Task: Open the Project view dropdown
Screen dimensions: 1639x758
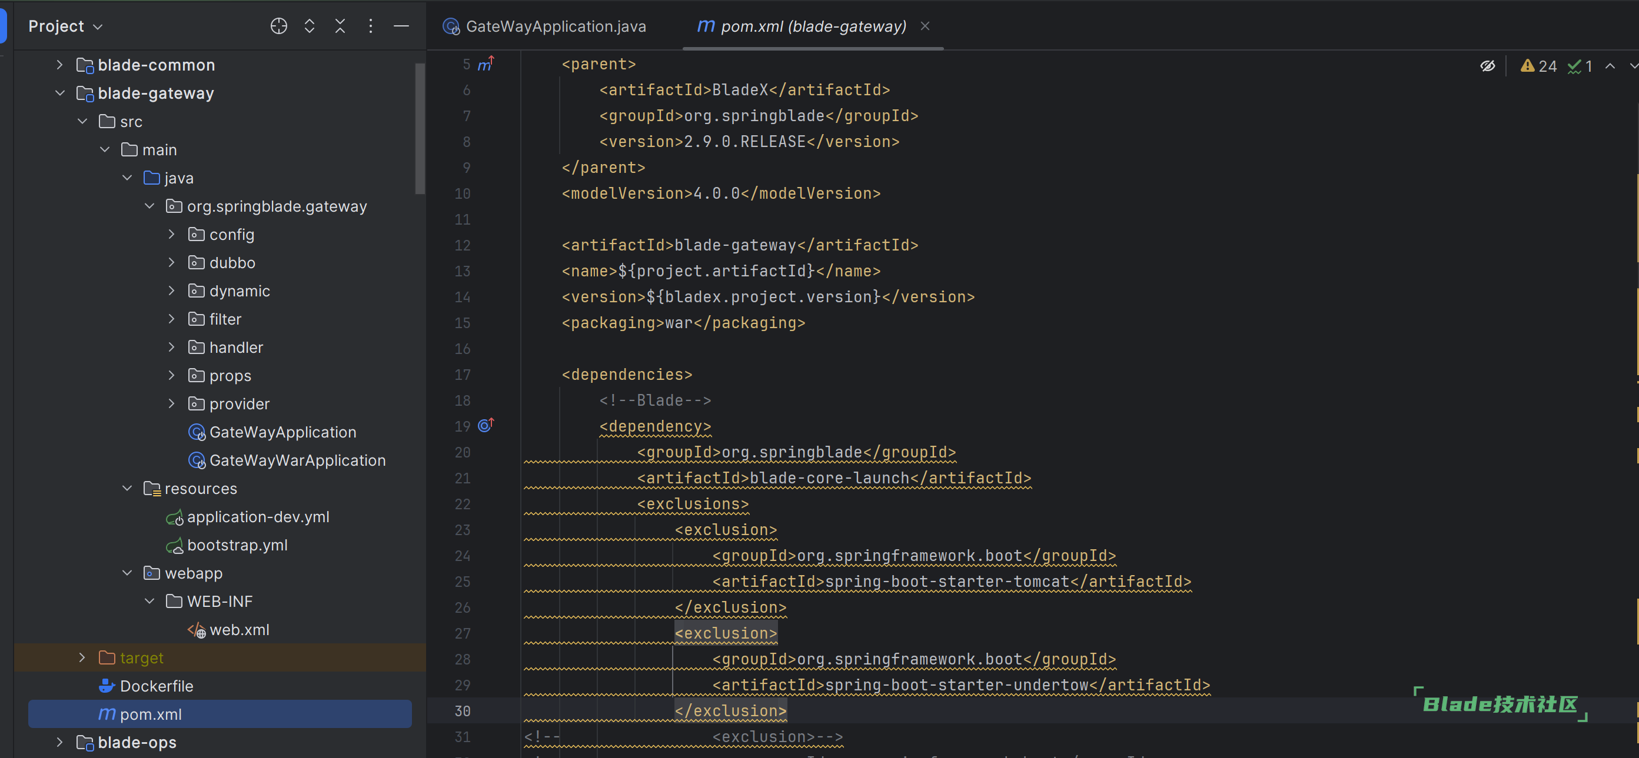Action: 65,26
